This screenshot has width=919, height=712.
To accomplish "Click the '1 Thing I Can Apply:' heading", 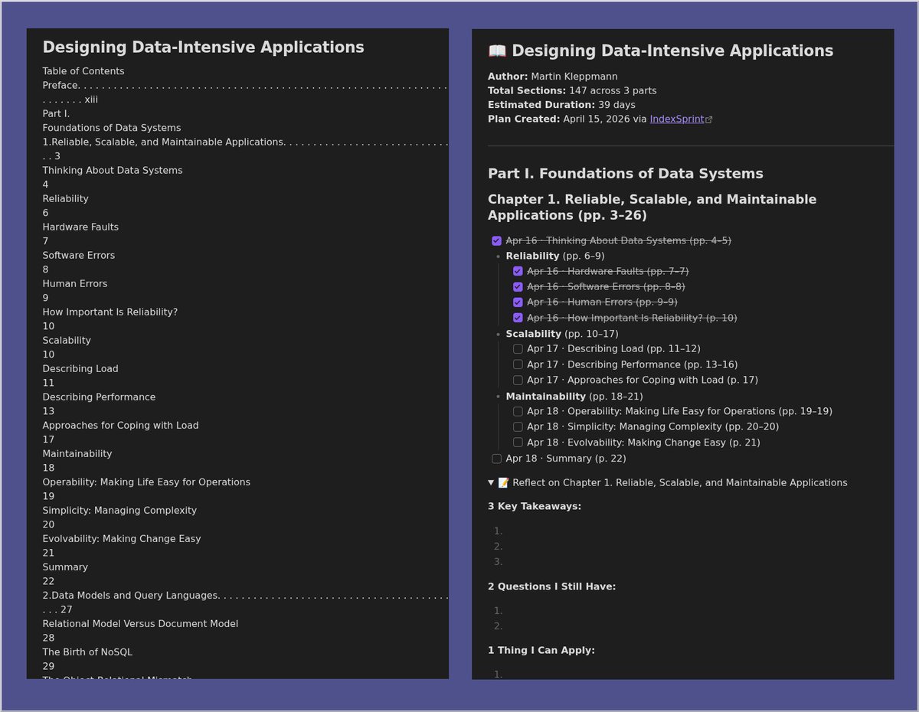I will click(x=541, y=650).
